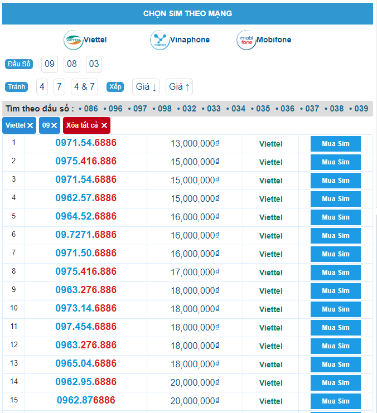The image size is (377, 413).
Task: Click the Xếp label
Action: click(115, 87)
